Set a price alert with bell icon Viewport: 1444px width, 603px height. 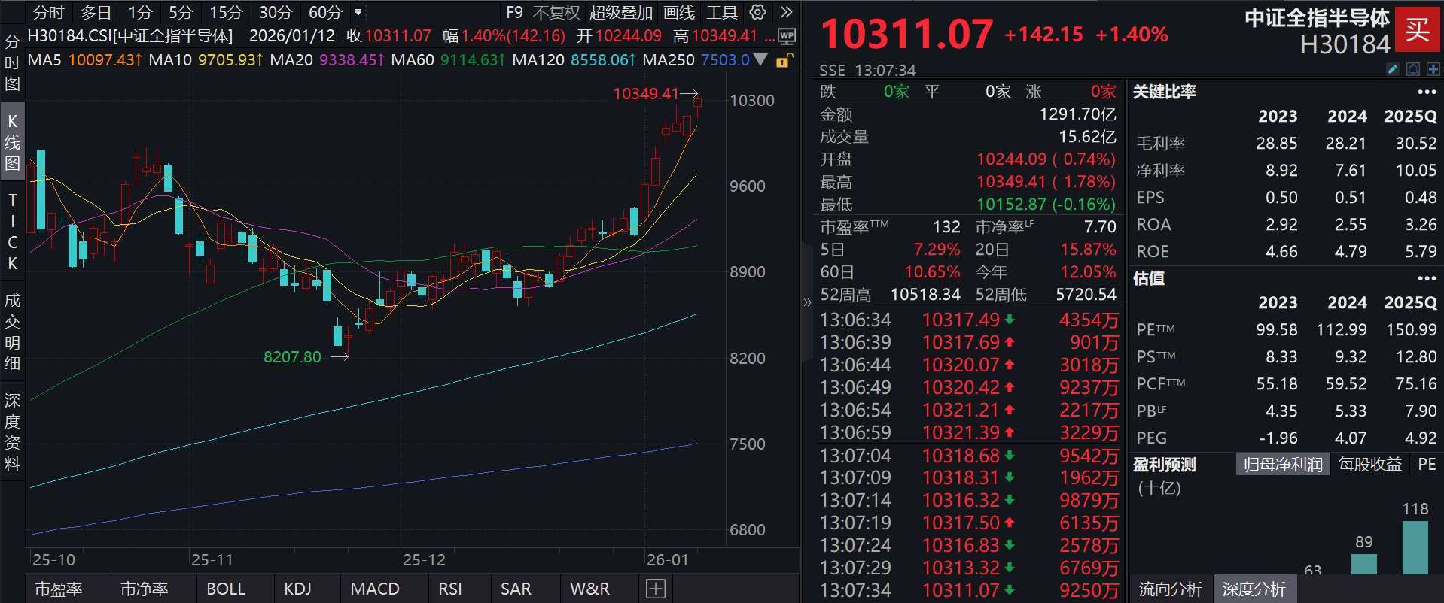click(x=1413, y=69)
